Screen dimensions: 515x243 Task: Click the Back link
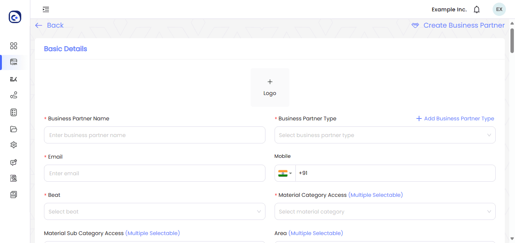(55, 25)
